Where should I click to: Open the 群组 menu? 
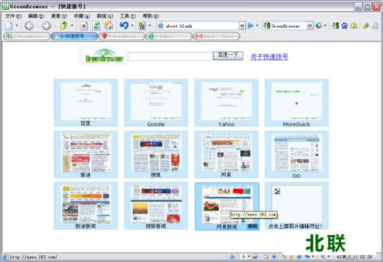point(105,16)
